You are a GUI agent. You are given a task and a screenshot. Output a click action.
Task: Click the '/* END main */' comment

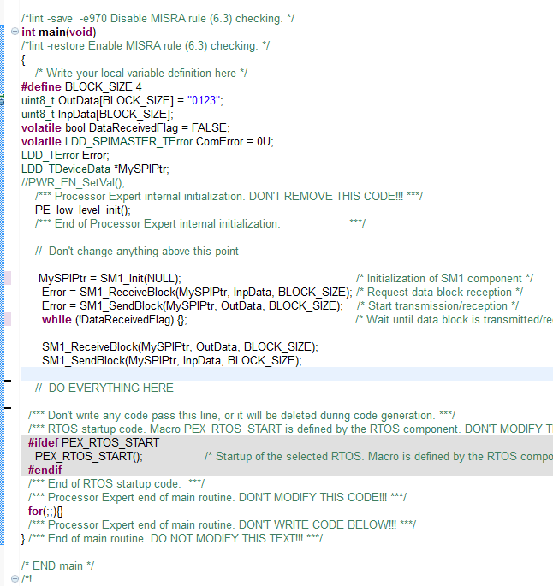57,565
